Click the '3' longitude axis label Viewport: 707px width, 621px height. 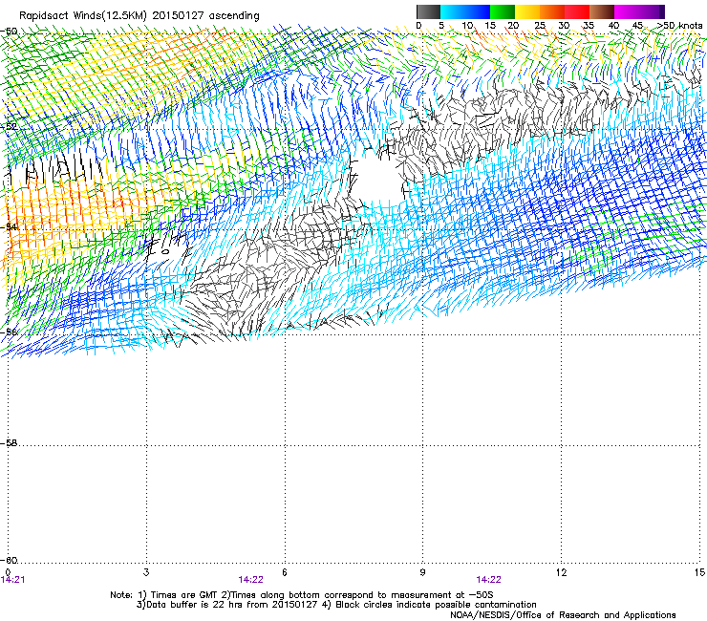tap(146, 572)
